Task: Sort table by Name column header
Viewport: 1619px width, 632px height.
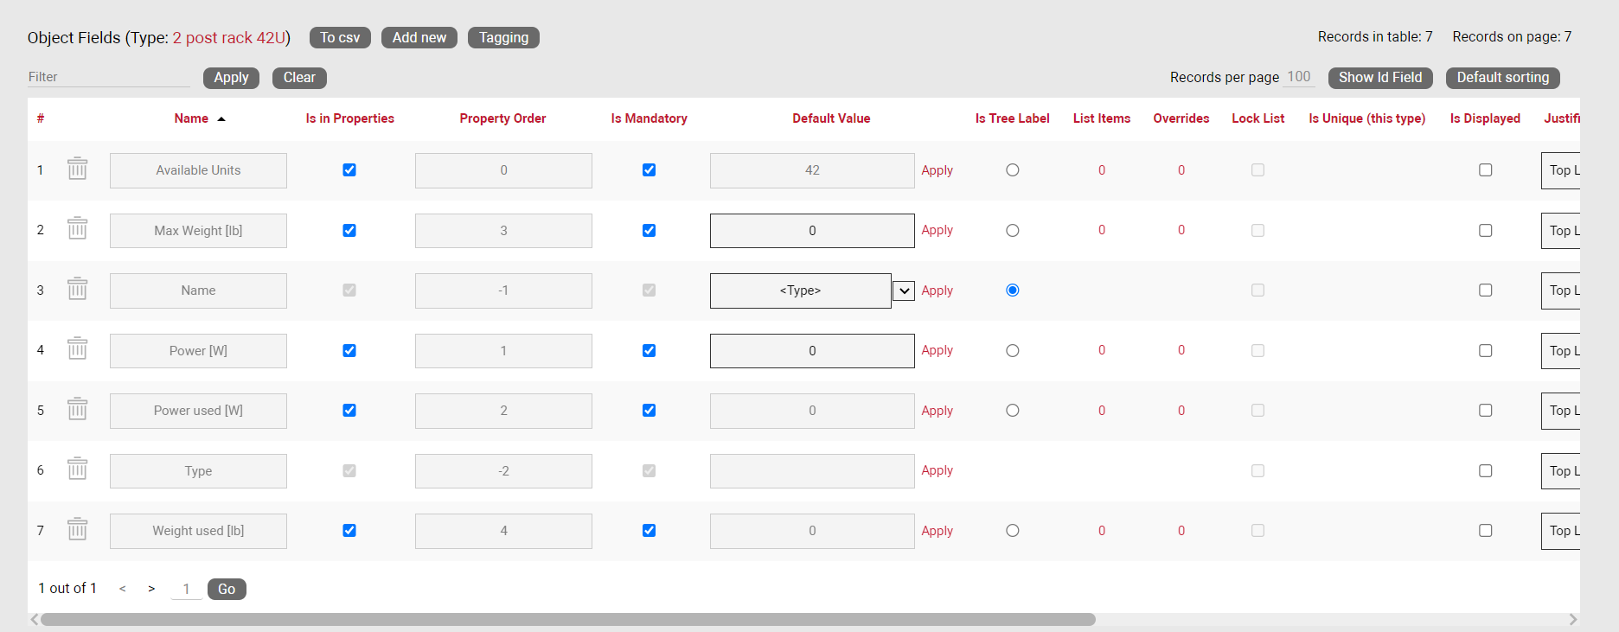Action: (191, 118)
